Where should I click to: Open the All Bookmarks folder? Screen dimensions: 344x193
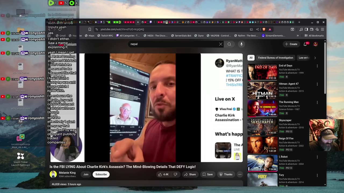coord(314,36)
